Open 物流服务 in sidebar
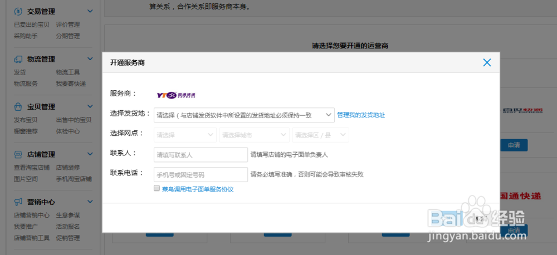 26,84
